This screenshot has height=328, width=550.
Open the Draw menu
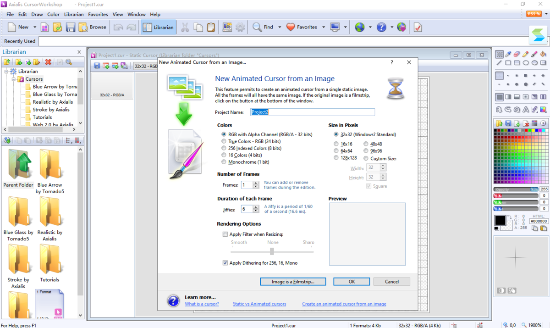(x=37, y=14)
